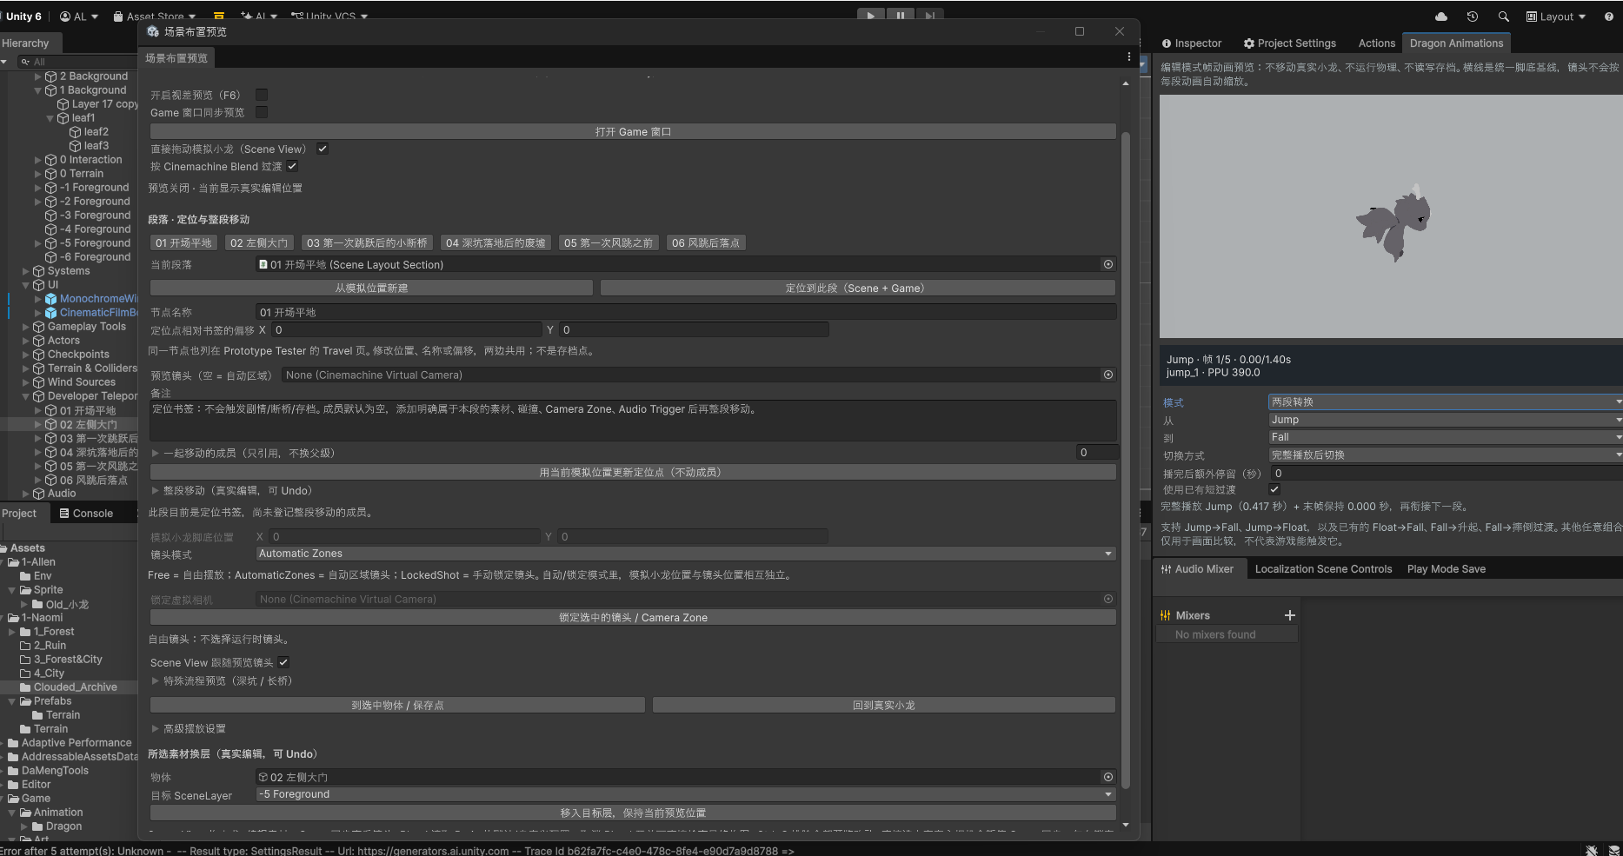1623x856 pixels.
Task: Click 节点名称 input field
Action: 686,312
